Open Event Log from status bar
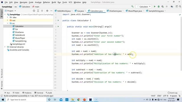 [x=173, y=93]
